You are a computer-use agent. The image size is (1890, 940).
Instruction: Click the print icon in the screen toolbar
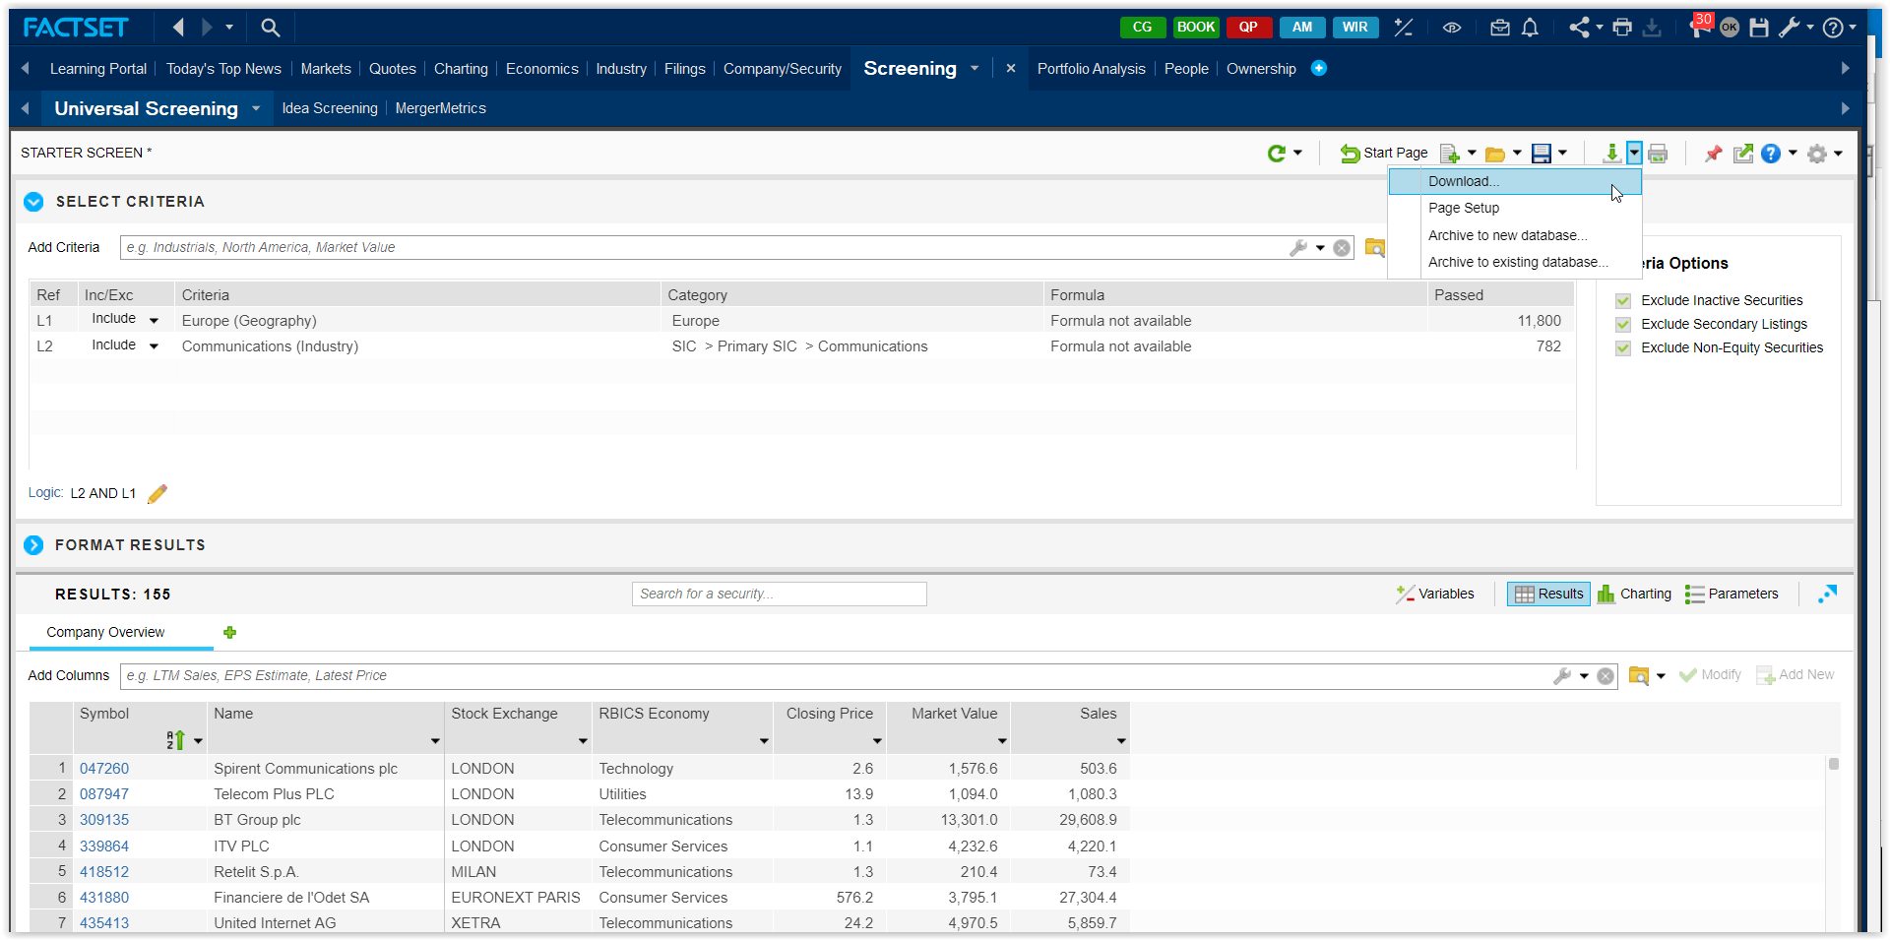click(1658, 154)
